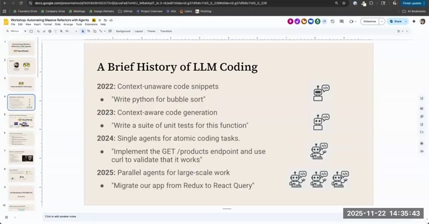This screenshot has height=224, width=429.
Task: Click the browser address bar URL
Action: click(x=151, y=3)
